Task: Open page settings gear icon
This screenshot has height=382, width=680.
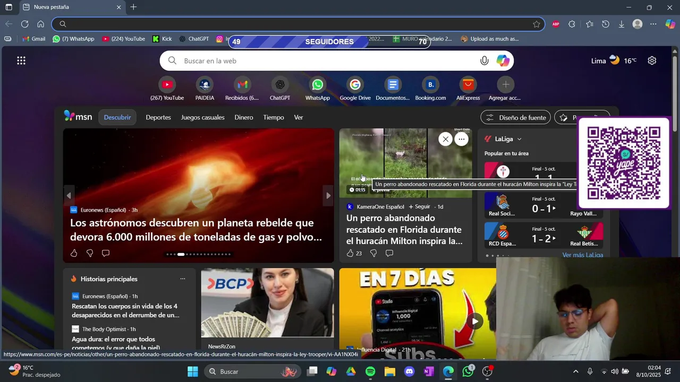Action: point(652,60)
